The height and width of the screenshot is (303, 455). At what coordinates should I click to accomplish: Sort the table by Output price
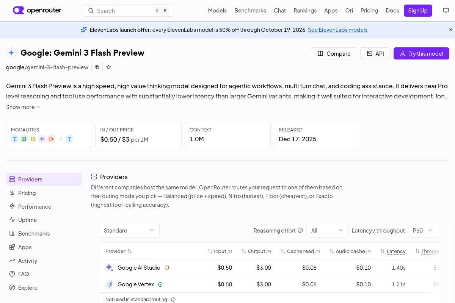click(256, 251)
